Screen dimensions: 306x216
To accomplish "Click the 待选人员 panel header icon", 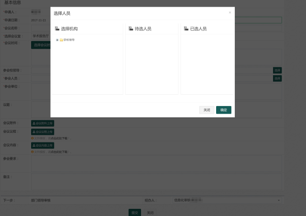I will tap(131, 29).
